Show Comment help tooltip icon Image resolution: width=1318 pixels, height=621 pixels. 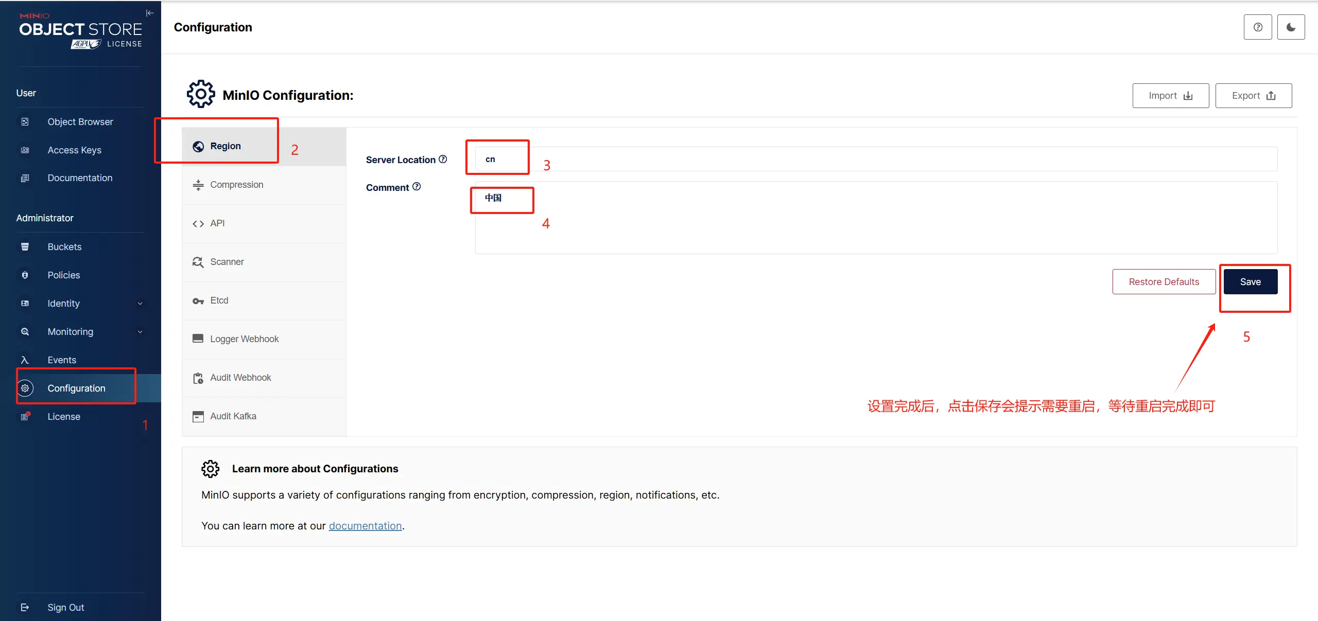(417, 187)
